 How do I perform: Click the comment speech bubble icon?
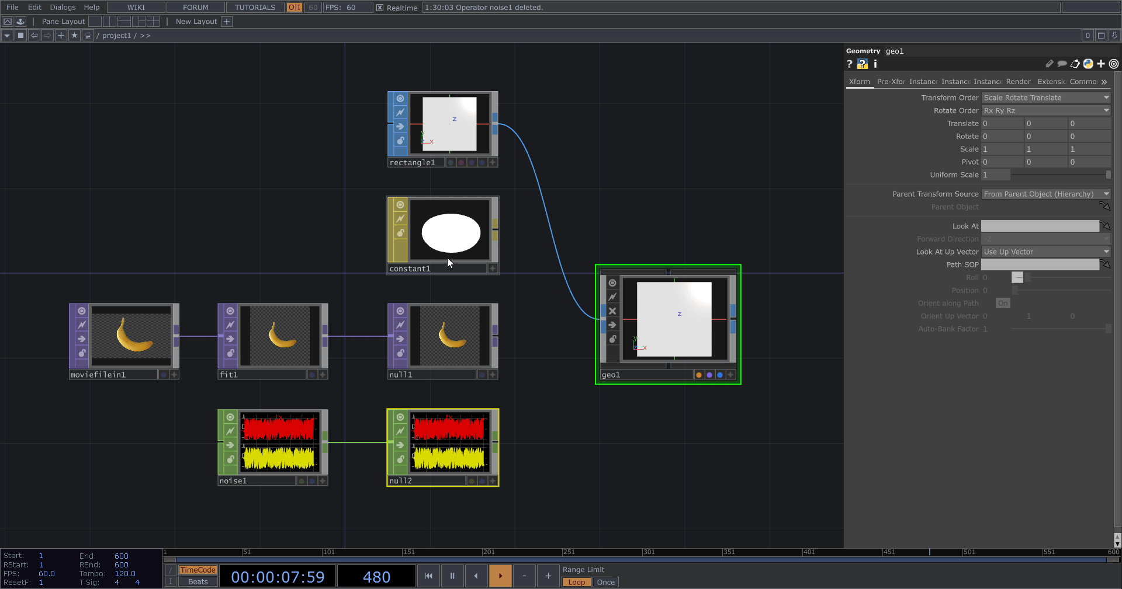(x=1062, y=64)
